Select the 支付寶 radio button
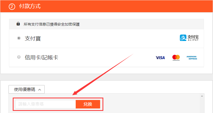The height and width of the screenshot is (113, 213). click(19, 38)
